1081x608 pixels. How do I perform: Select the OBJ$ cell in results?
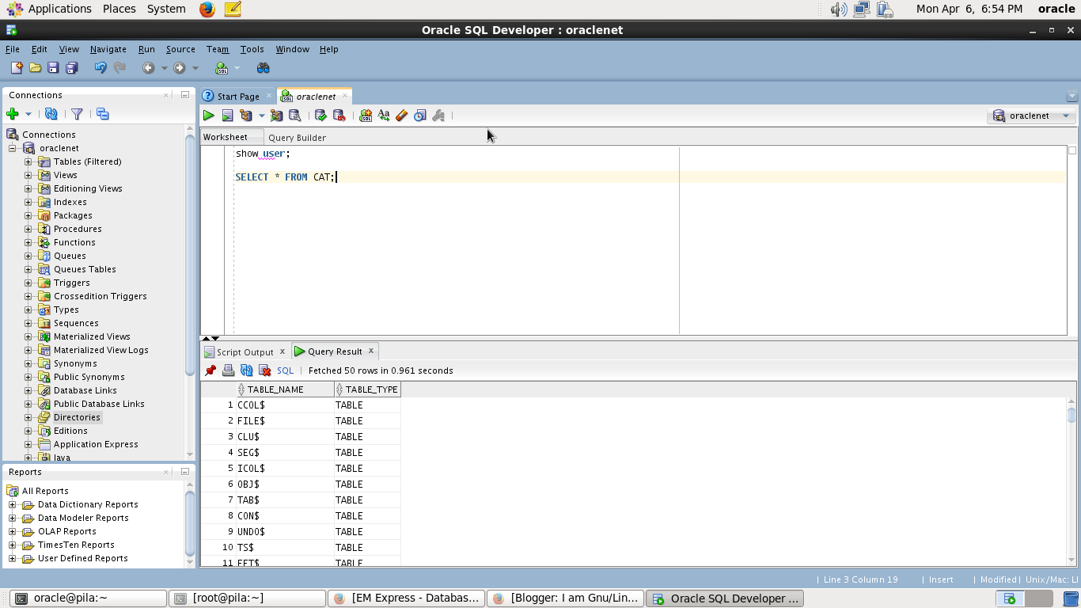point(285,484)
